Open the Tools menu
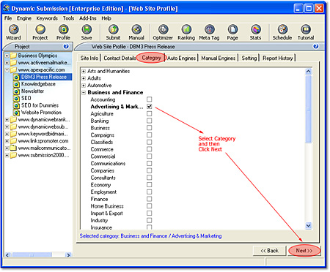330x272 pixels. (68, 18)
